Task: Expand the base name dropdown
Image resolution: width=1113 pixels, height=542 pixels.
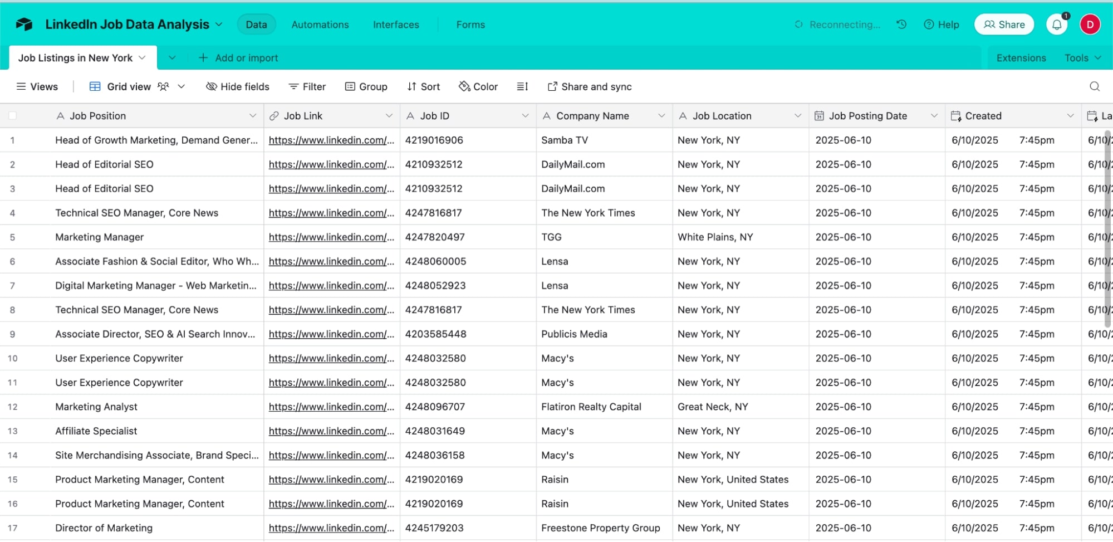Action: coord(219,25)
